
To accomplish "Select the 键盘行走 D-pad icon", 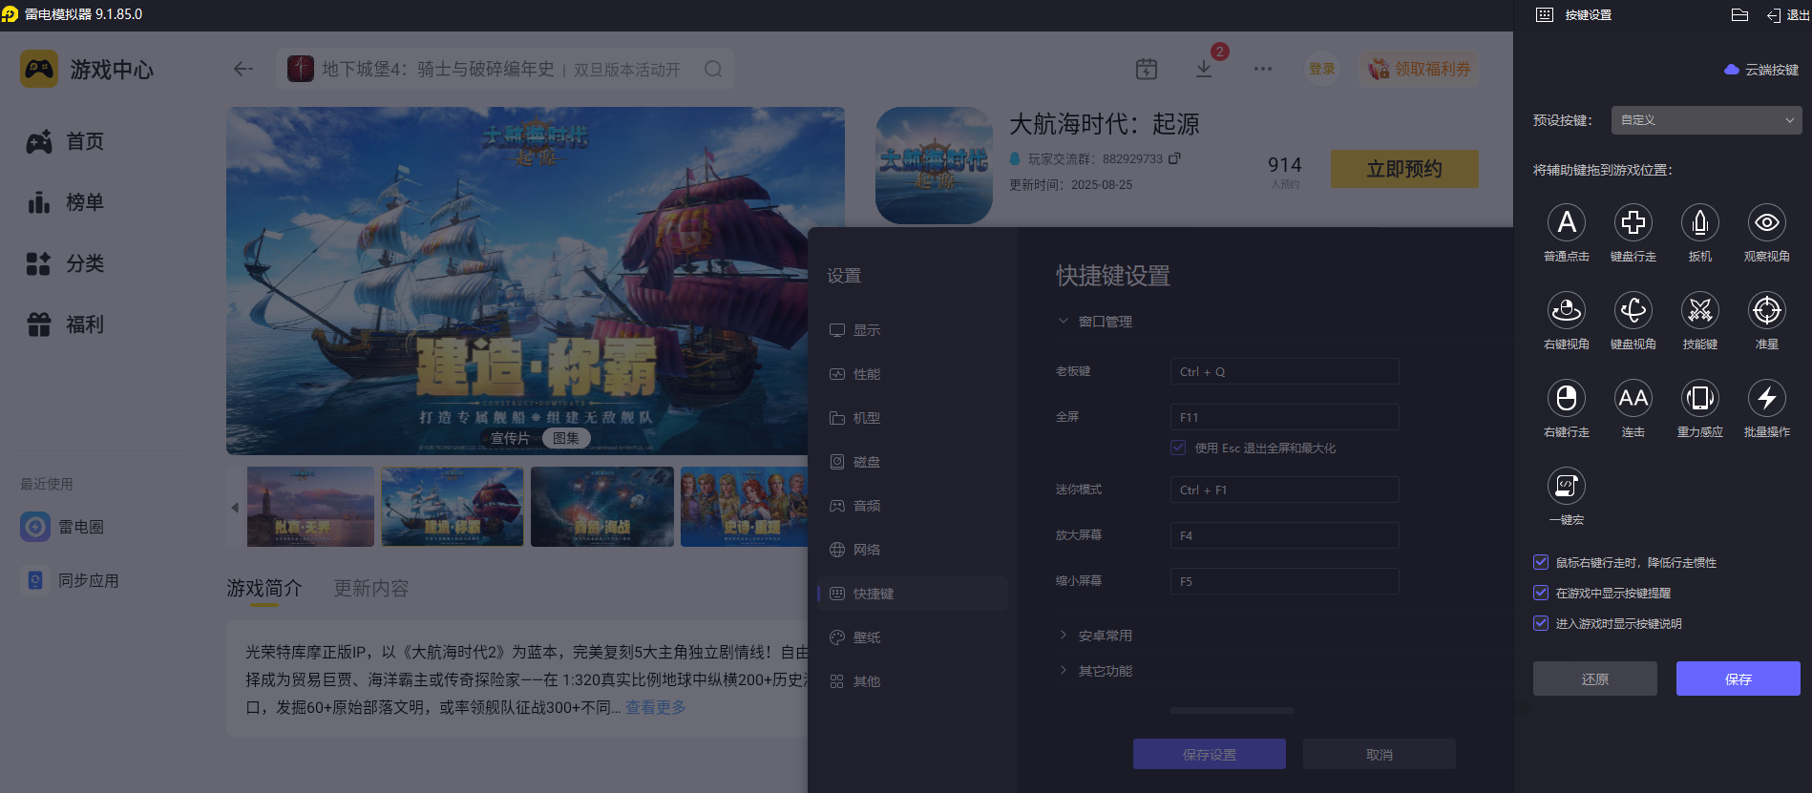I will (1633, 223).
